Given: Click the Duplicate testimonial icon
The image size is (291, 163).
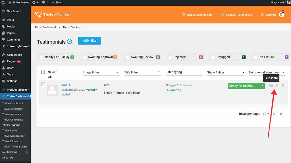Looking at the screenshot, I should tap(271, 85).
